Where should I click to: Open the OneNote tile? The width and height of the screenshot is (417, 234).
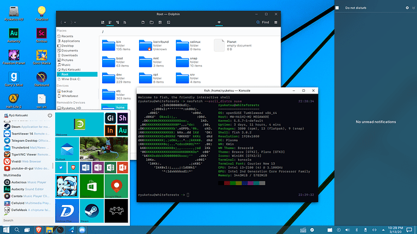click(x=98, y=168)
